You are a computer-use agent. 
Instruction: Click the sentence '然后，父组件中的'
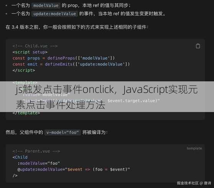pos(24,132)
